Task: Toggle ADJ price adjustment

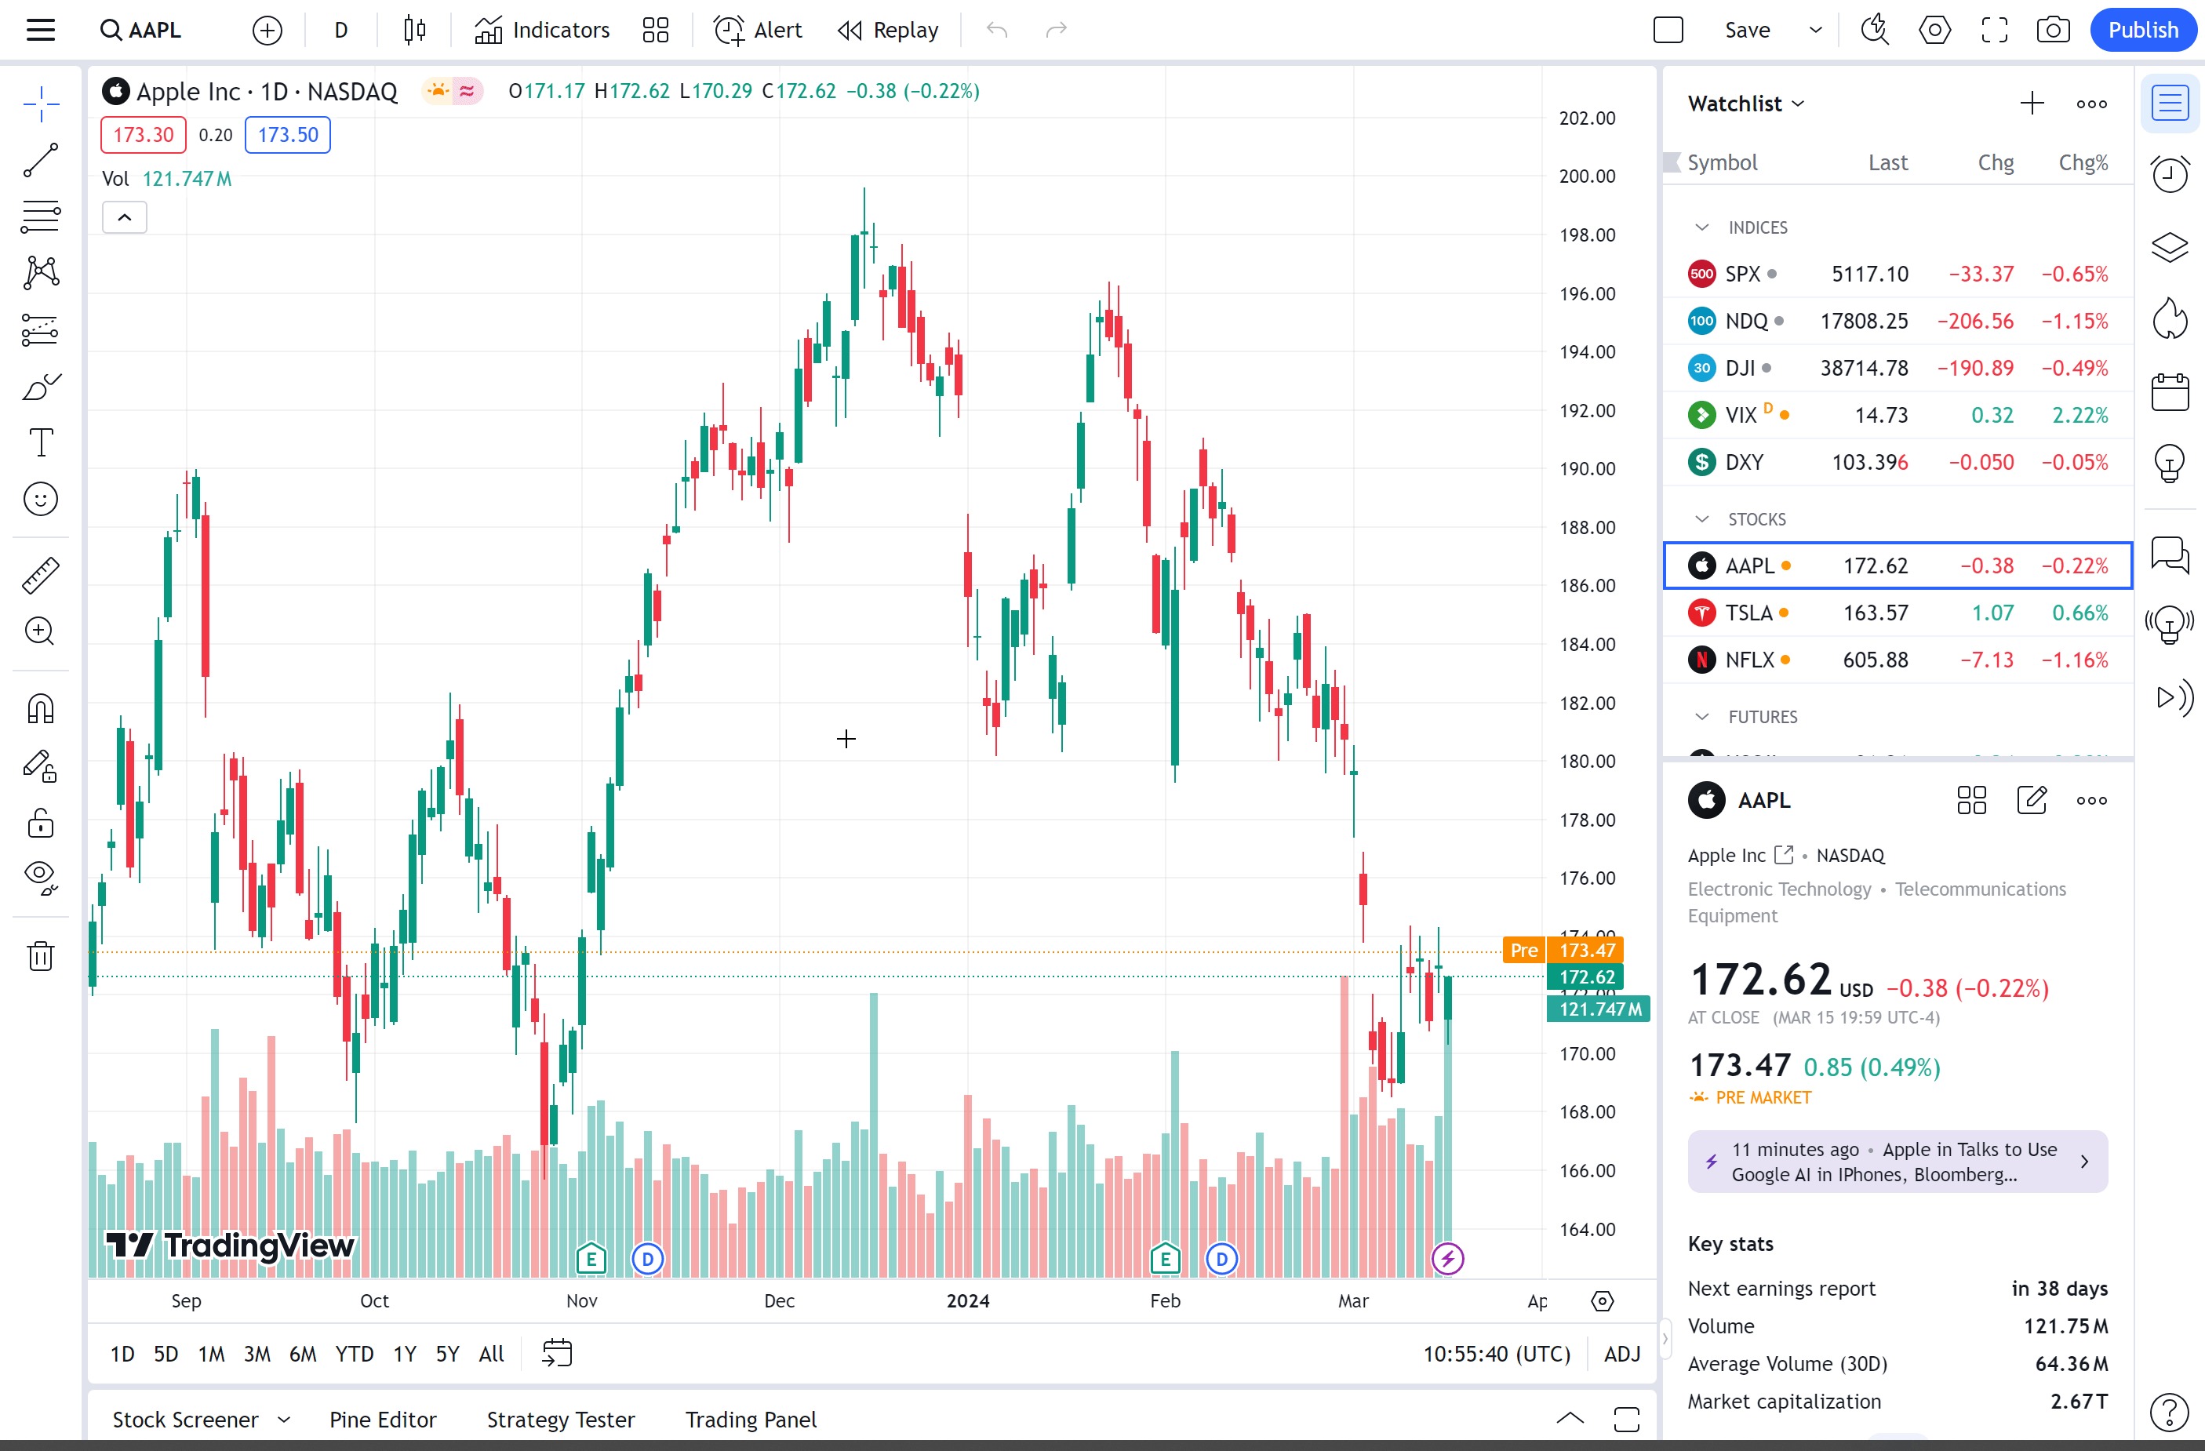Action: coord(1621,1354)
